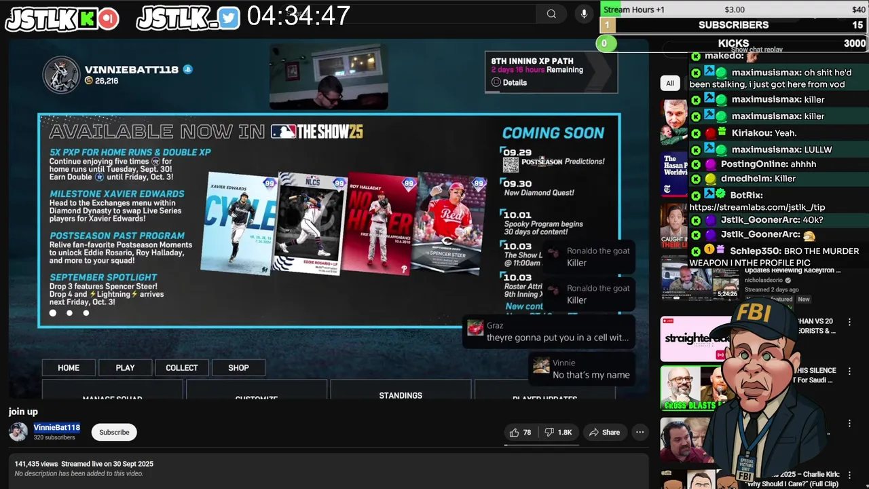Click the stubs coin icon by 26,216
This screenshot has width=869, height=489.
[x=88, y=81]
